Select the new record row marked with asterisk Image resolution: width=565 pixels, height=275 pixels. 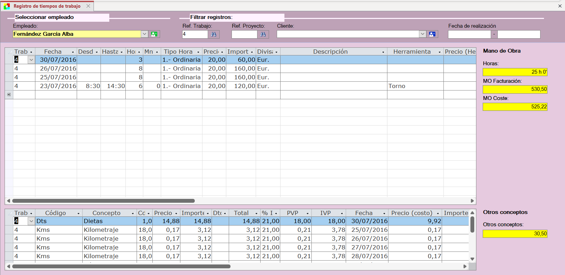[x=9, y=95]
